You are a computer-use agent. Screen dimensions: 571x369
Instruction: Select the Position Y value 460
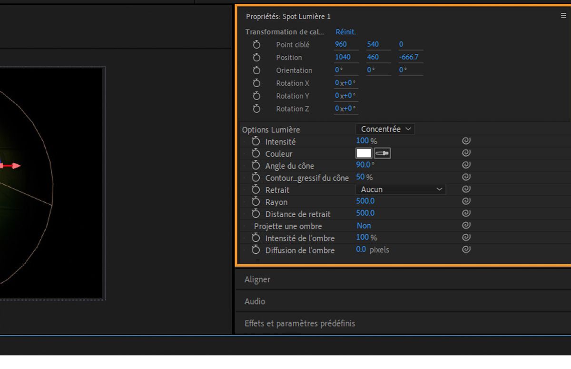pyautogui.click(x=373, y=57)
